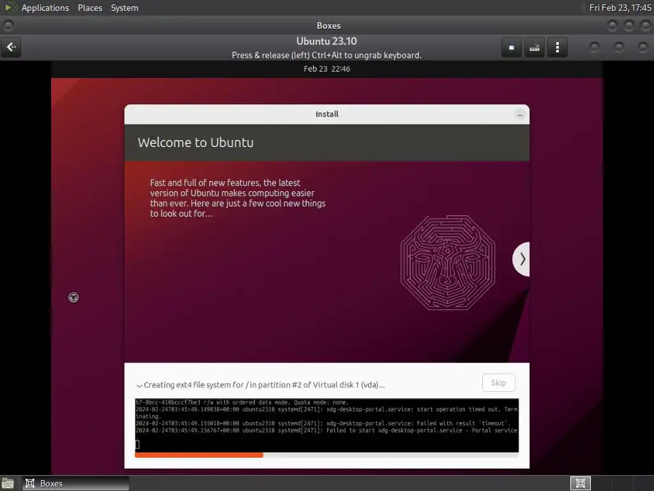The image size is (654, 491).
Task: Open the Boxes three-dot actions menu
Action: (557, 47)
